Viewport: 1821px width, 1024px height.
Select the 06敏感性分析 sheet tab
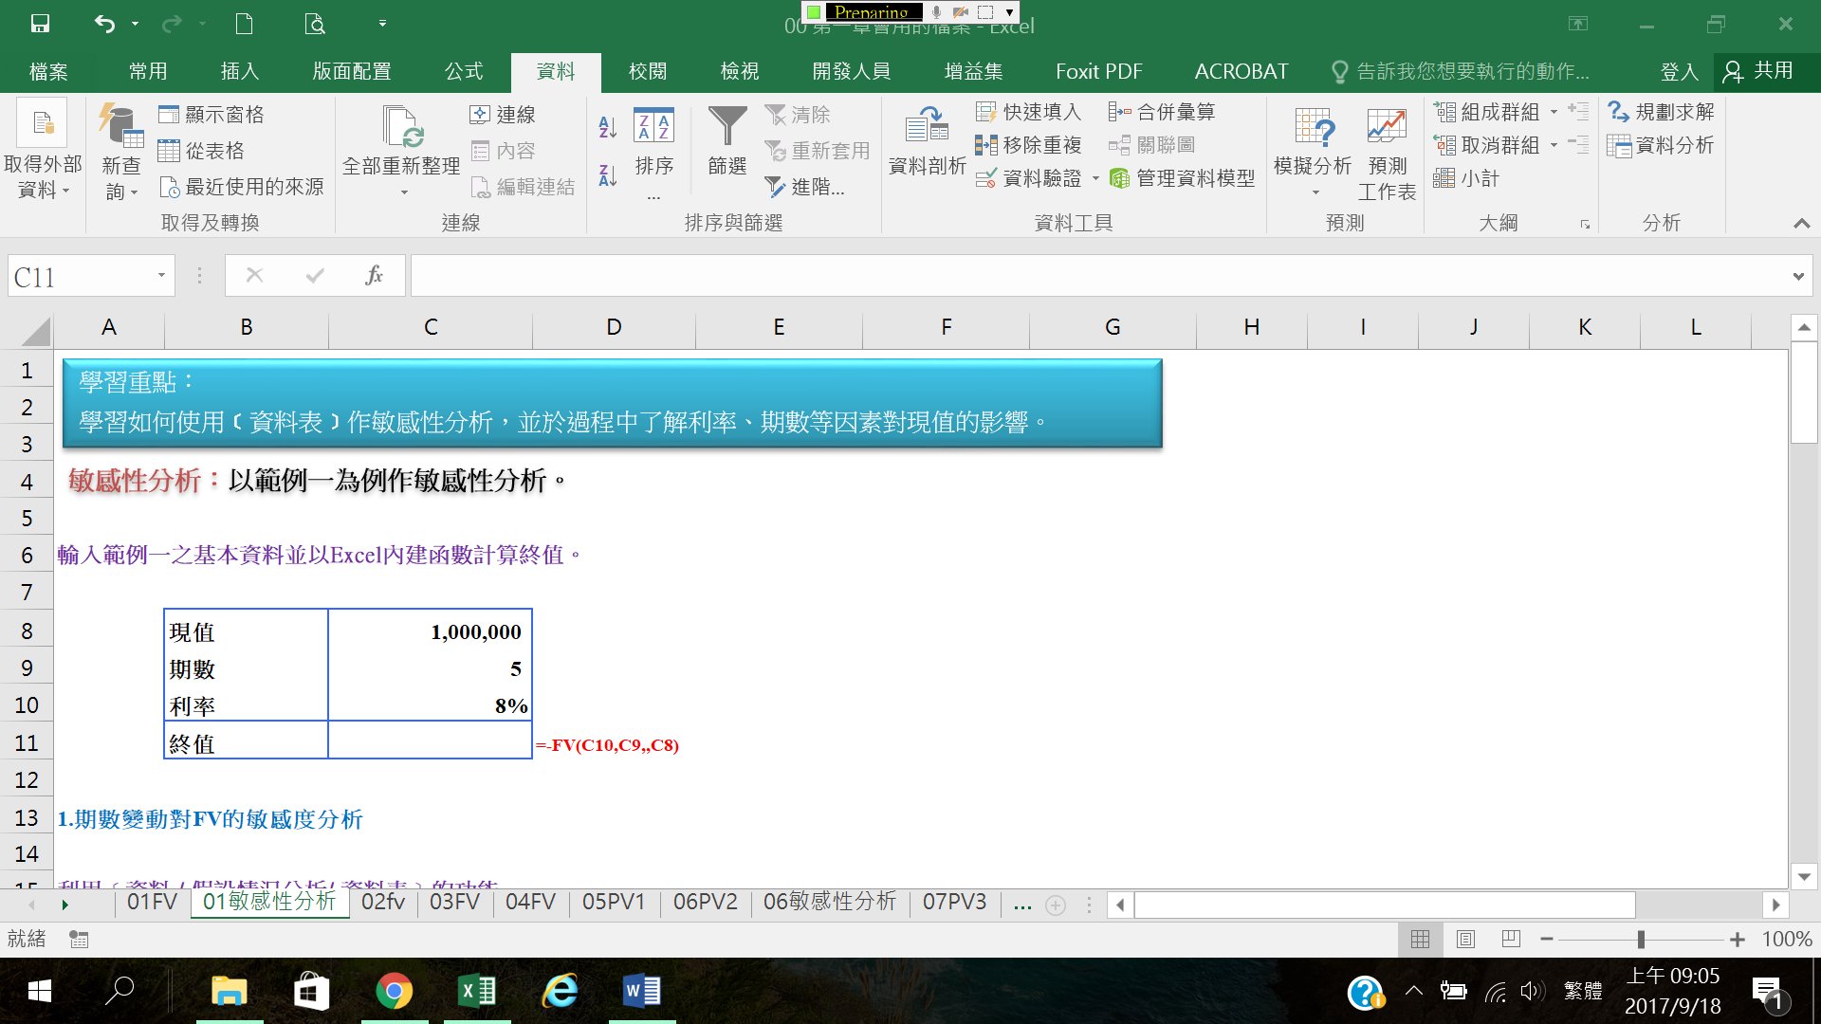click(x=830, y=902)
